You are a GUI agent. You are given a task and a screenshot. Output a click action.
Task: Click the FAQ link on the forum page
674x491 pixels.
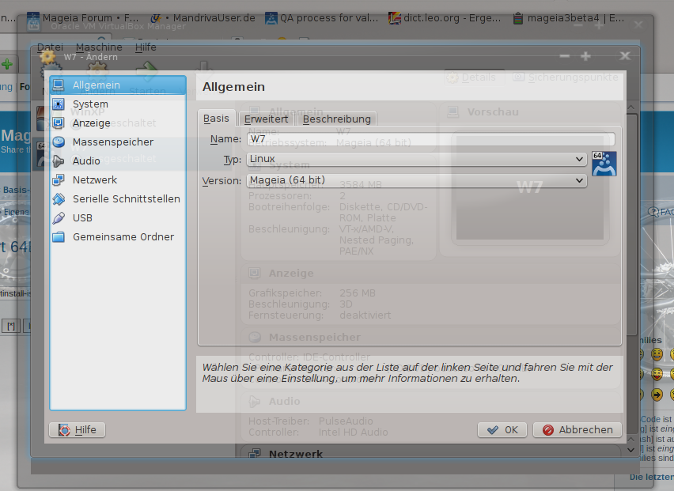(x=661, y=212)
